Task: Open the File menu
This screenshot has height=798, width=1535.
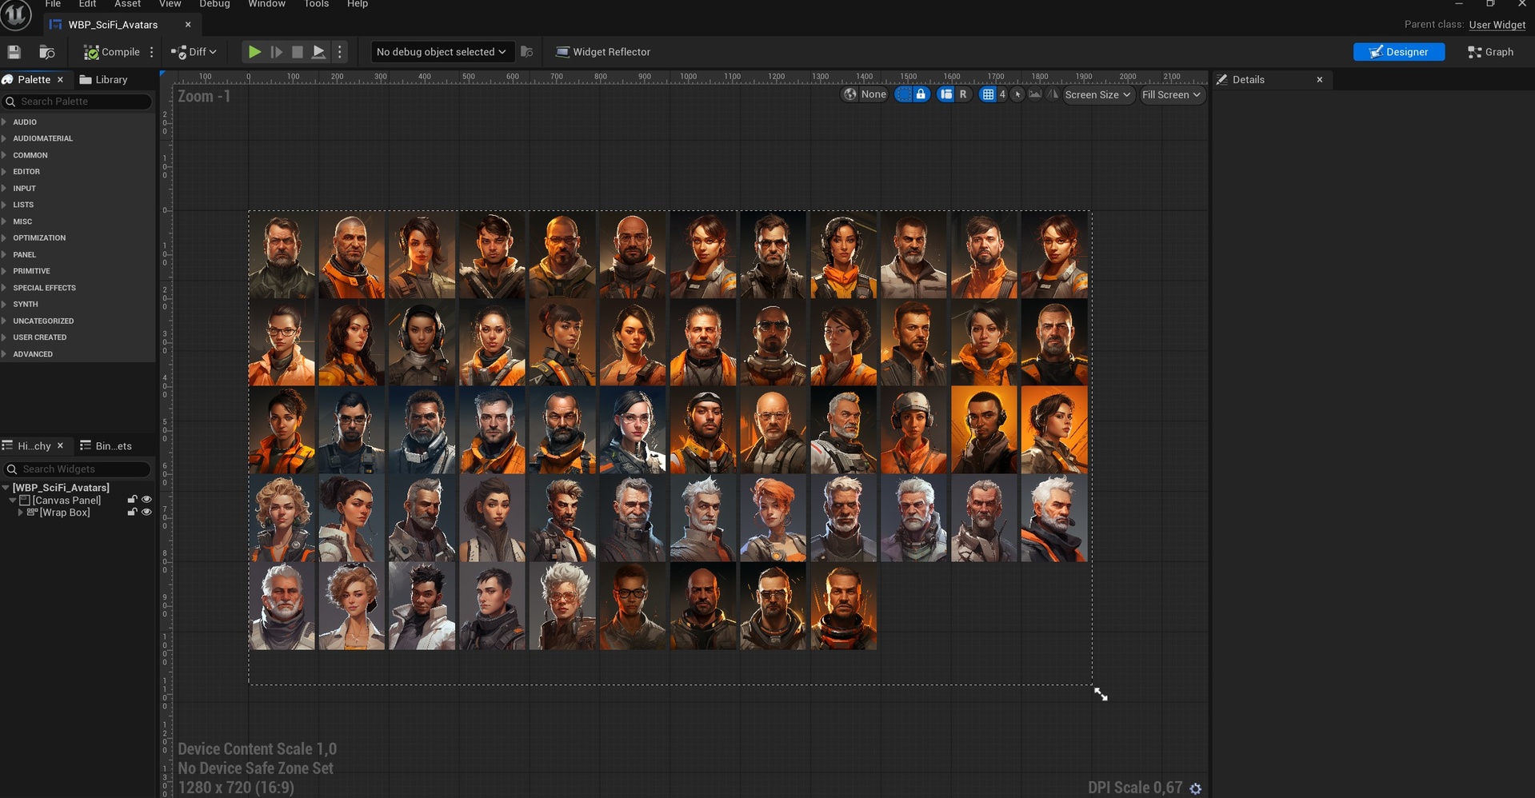Action: pos(53,4)
